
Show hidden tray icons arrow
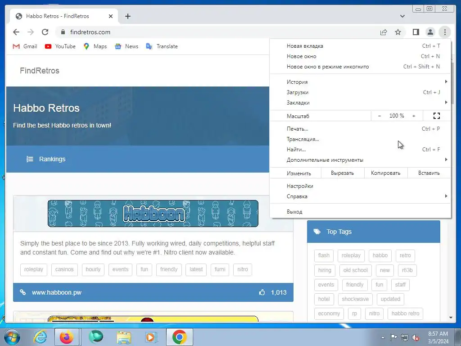(x=383, y=337)
